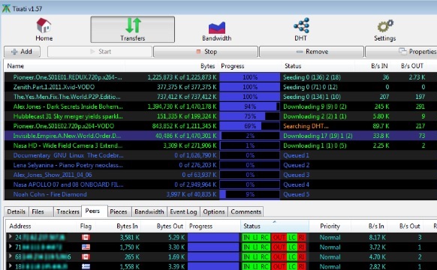Sort peers by Flag column
Image resolution: width=437 pixels, height=270 pixels.
point(86,226)
